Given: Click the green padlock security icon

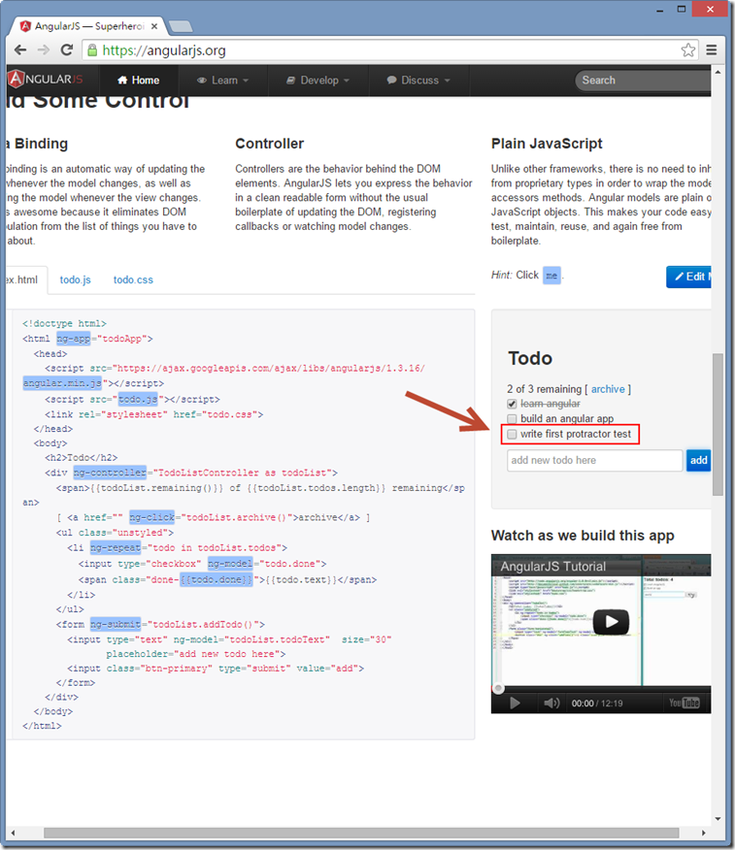Looking at the screenshot, I should click(x=92, y=50).
